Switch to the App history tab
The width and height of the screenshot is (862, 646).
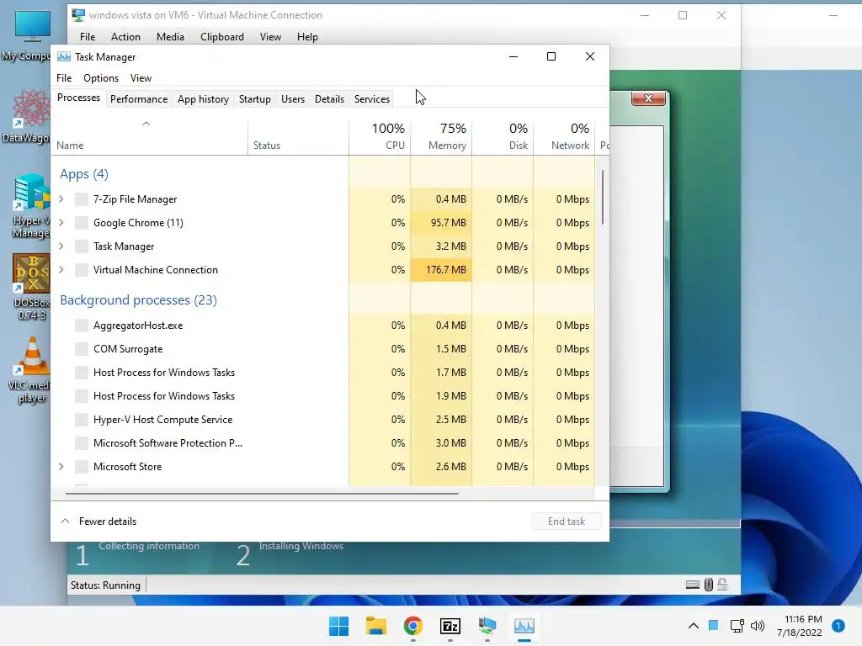(x=203, y=99)
